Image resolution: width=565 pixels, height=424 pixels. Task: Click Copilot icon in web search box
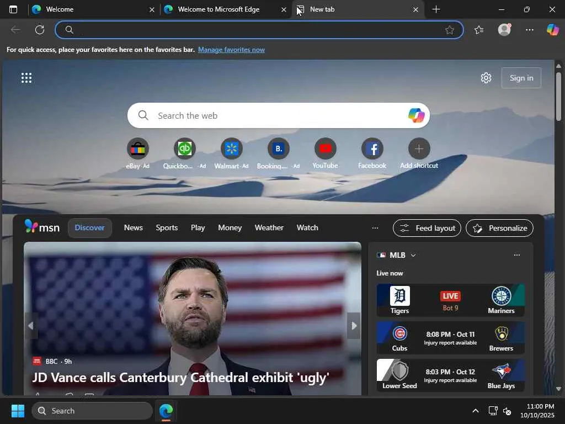tap(416, 115)
